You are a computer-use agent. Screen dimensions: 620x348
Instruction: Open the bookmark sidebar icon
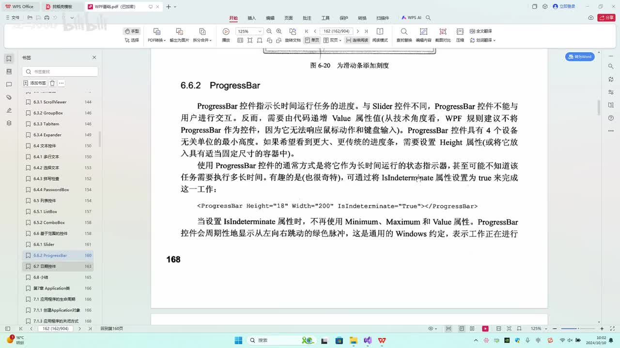click(x=9, y=58)
